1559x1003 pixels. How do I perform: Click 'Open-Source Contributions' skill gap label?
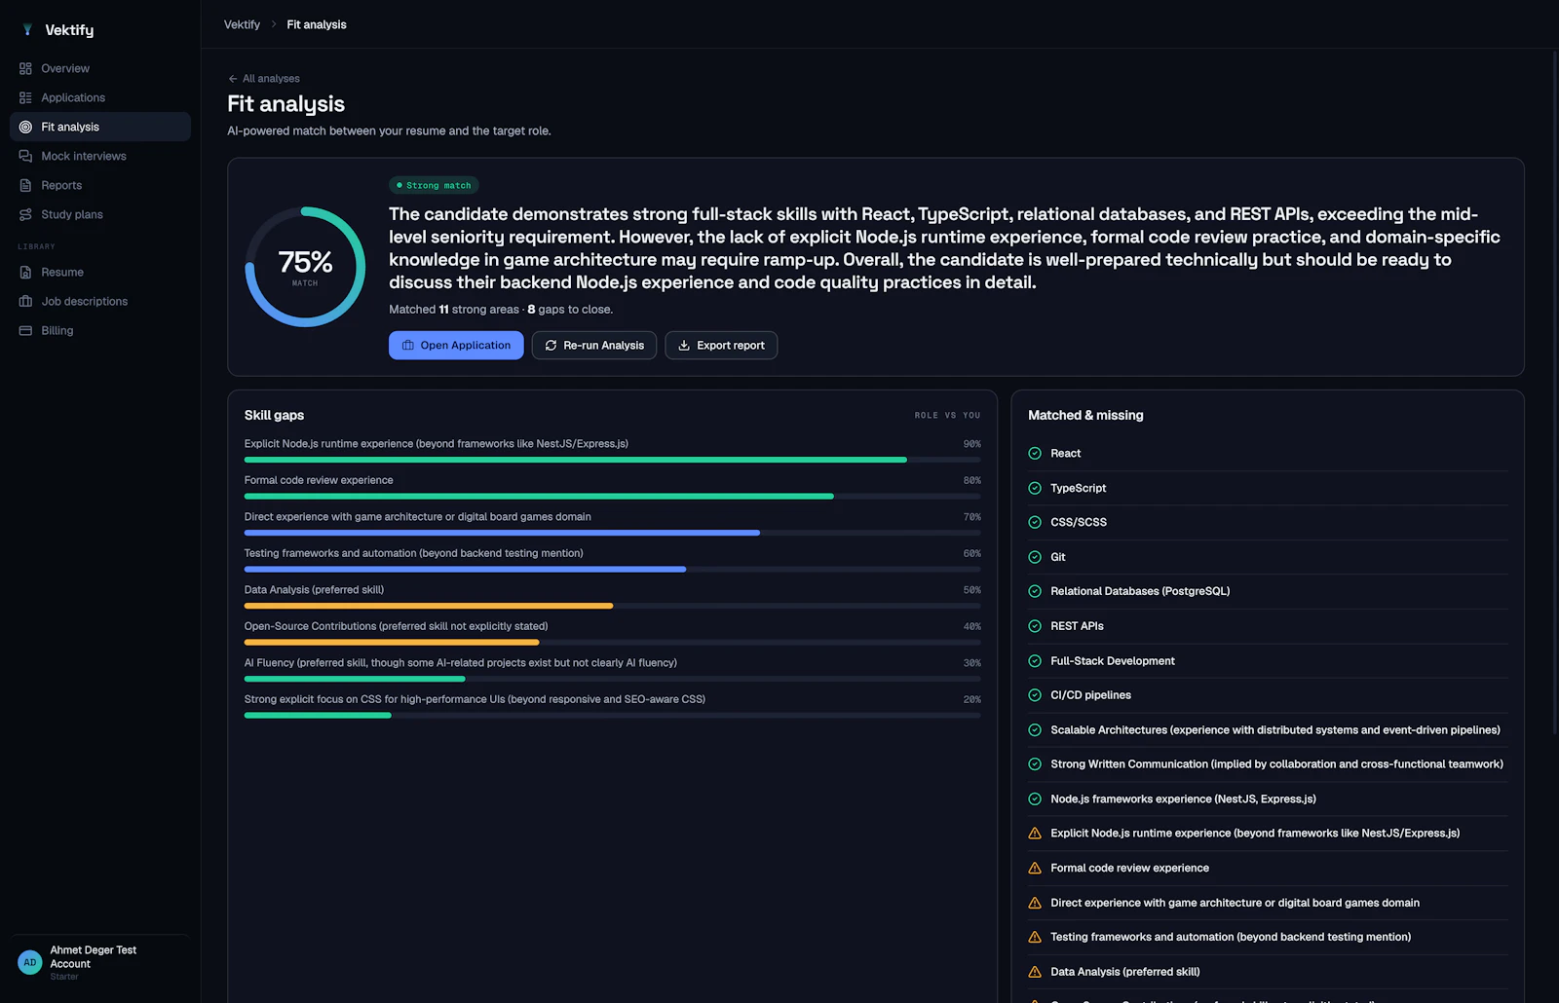[x=396, y=626]
